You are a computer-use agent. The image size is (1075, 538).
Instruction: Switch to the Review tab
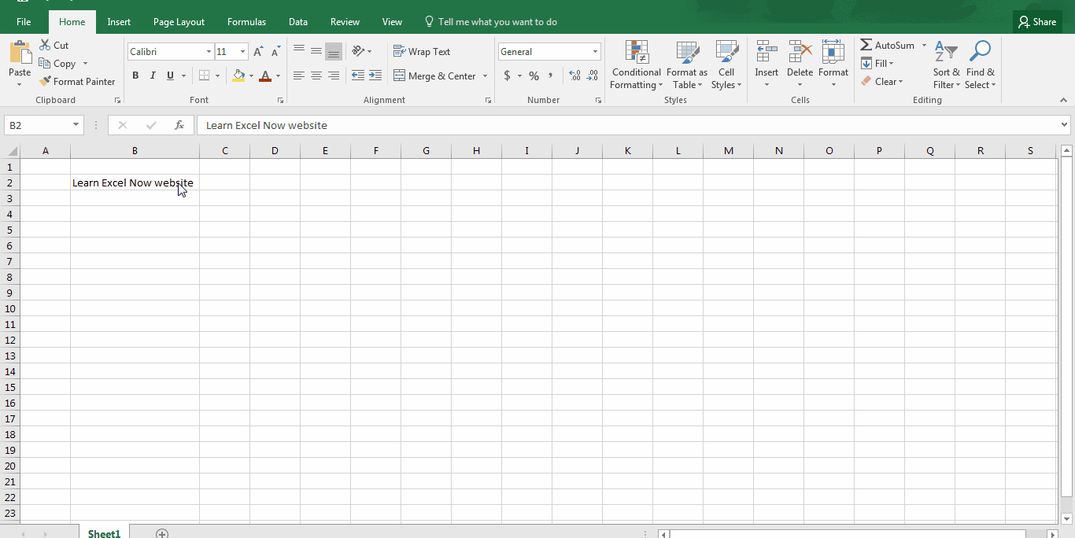(x=345, y=22)
